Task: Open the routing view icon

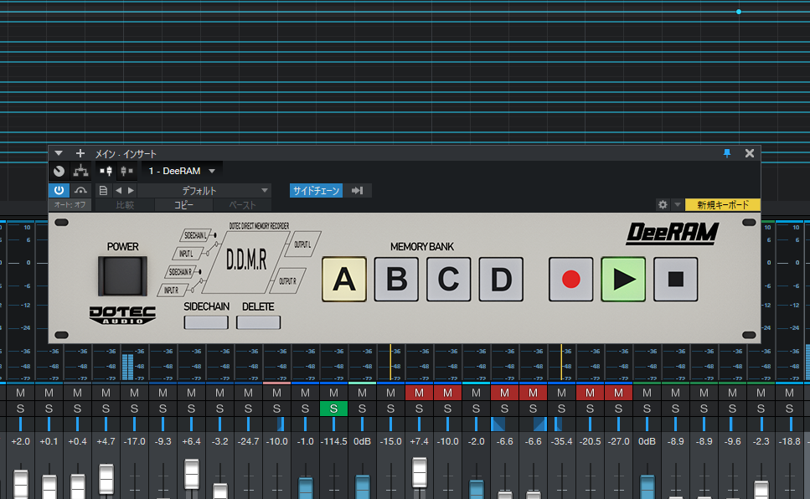Action: pyautogui.click(x=80, y=171)
